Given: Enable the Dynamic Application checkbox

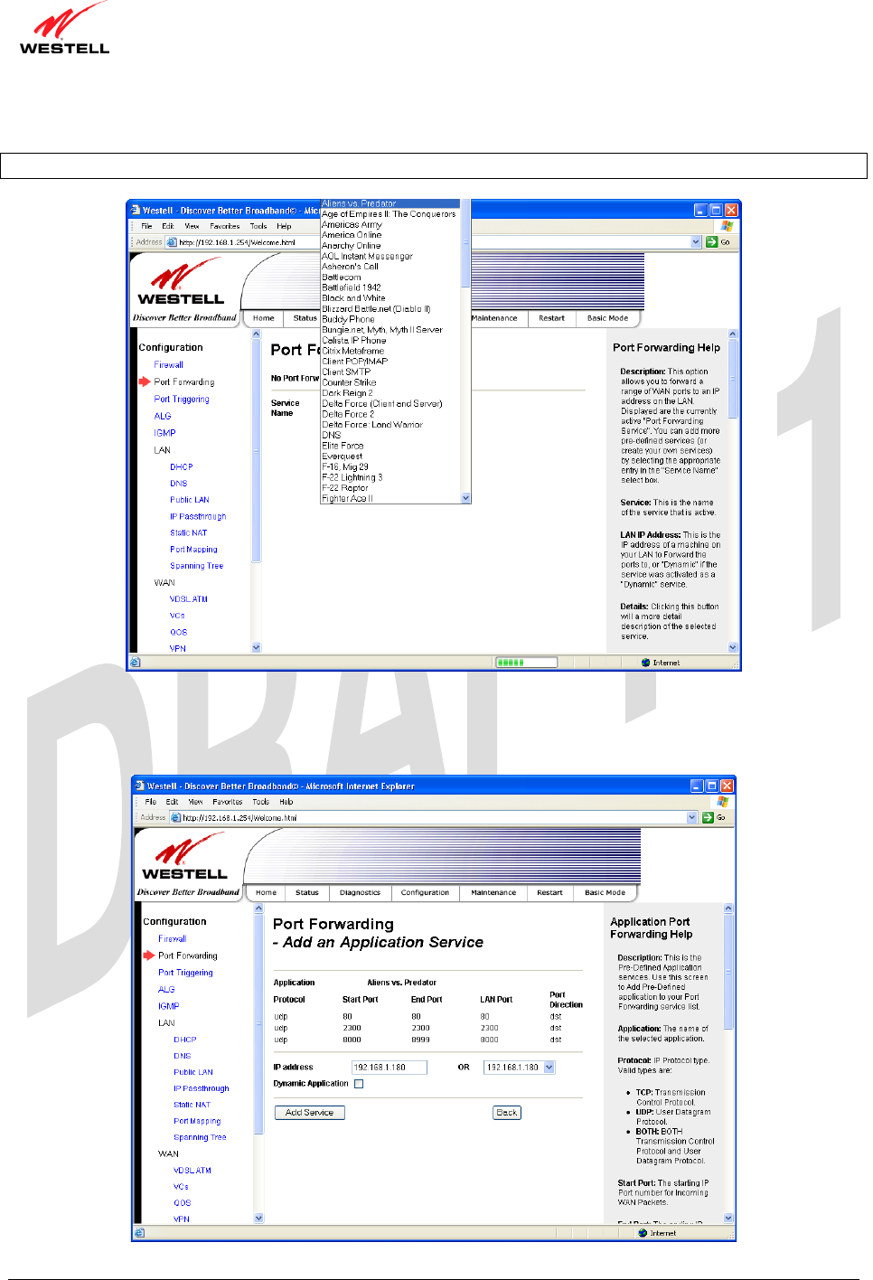Looking at the screenshot, I should pos(359,1084).
